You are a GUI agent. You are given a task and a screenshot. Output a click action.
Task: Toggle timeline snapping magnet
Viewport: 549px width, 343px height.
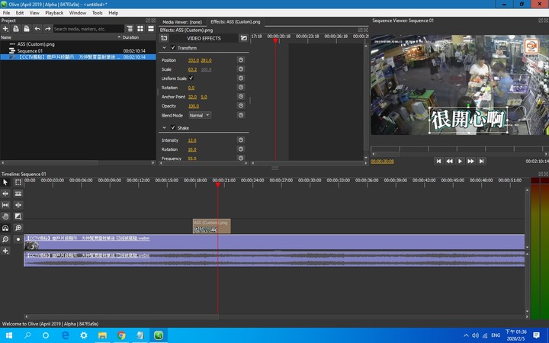[5, 228]
